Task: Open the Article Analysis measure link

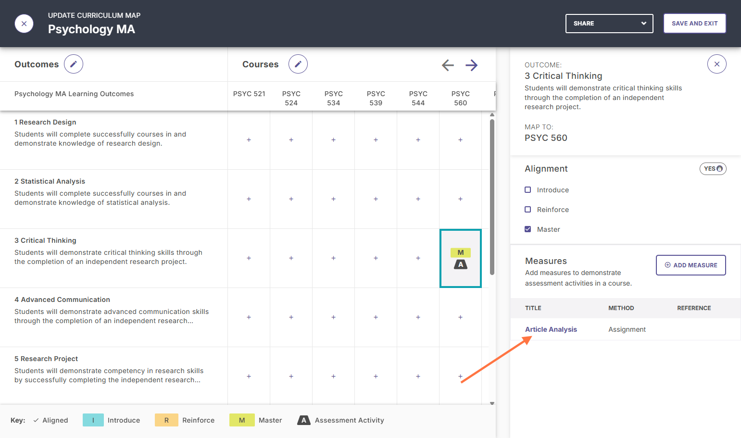Action: coord(551,329)
